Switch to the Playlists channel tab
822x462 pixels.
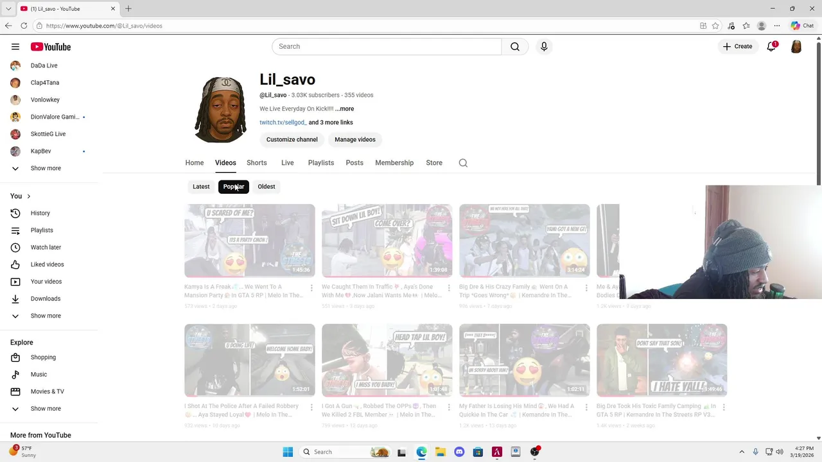tap(321, 163)
